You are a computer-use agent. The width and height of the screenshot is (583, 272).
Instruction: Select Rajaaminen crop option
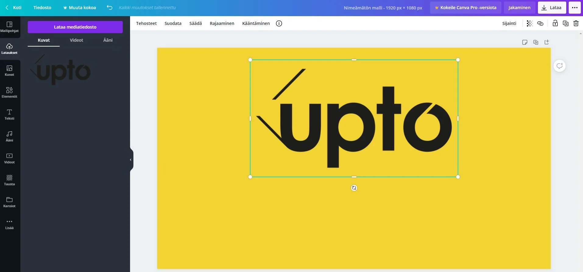tap(222, 23)
